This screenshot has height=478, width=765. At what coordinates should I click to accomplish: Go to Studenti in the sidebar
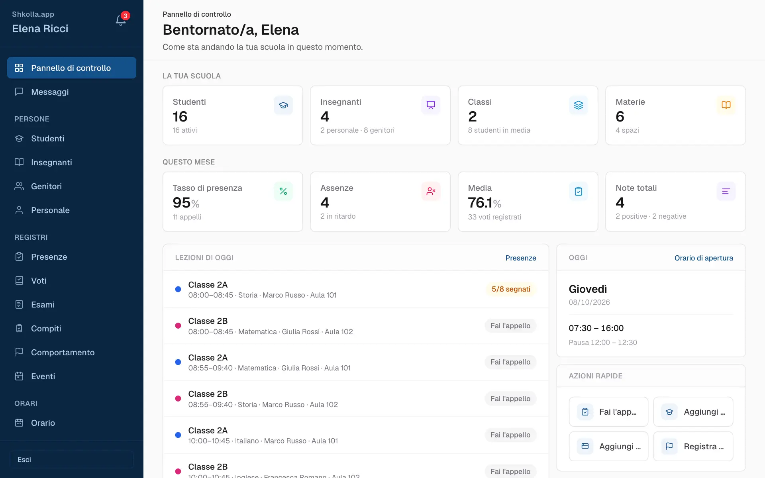click(72, 138)
